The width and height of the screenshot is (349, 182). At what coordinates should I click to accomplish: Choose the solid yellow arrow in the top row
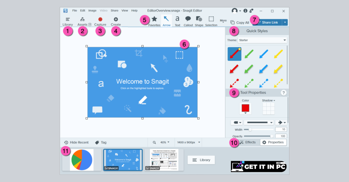tap(278, 54)
